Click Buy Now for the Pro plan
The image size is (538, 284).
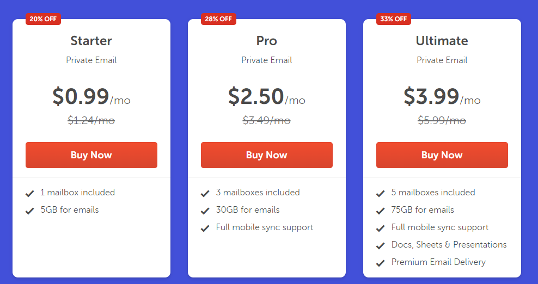(267, 155)
